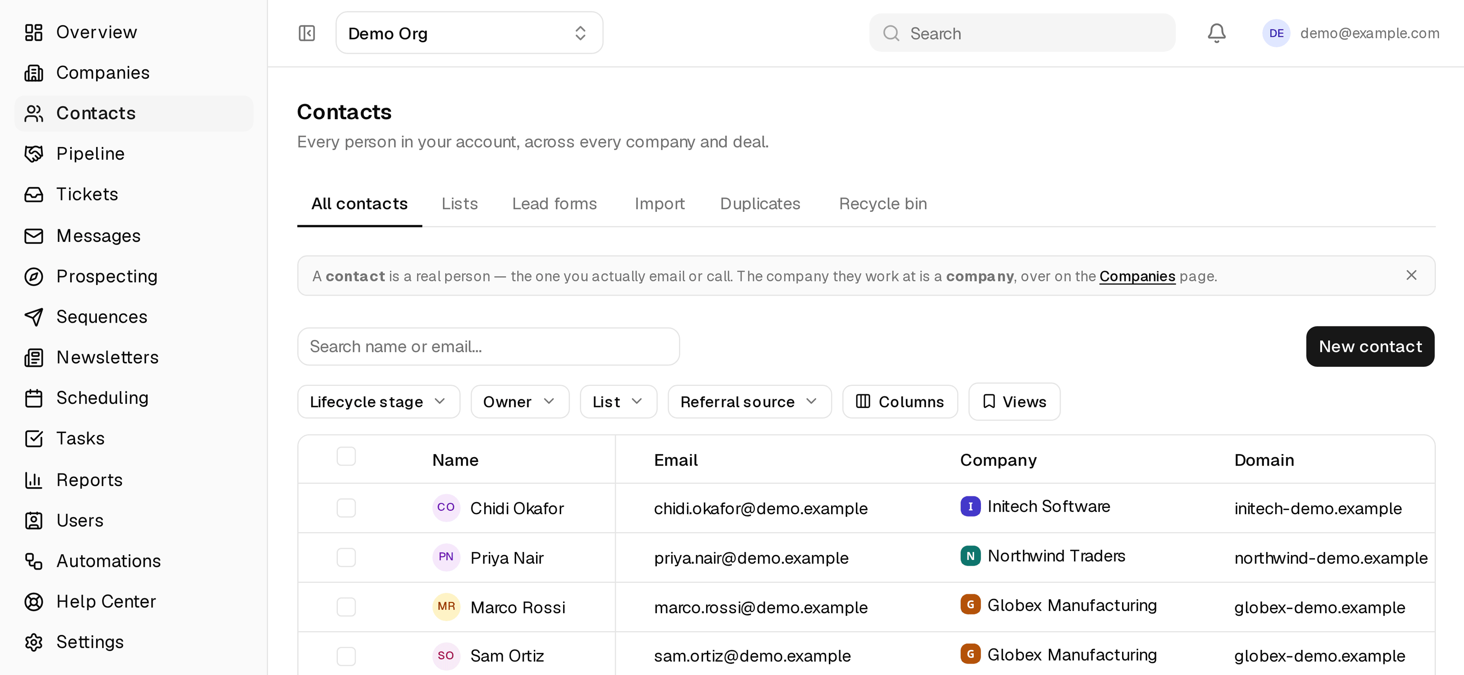Open the saved Views menu

pos(1015,402)
